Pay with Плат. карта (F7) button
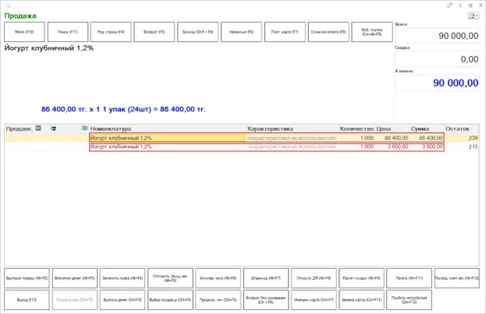Viewport: 486px width, 314px height. point(285,32)
